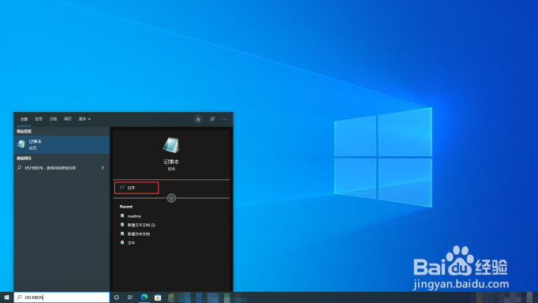Click 打开 (Open) to launch Notepad

(x=136, y=188)
